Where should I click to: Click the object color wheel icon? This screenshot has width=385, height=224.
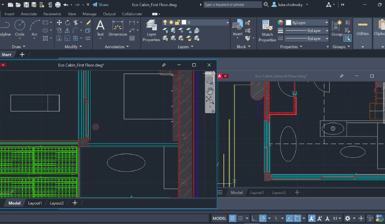coord(281,23)
